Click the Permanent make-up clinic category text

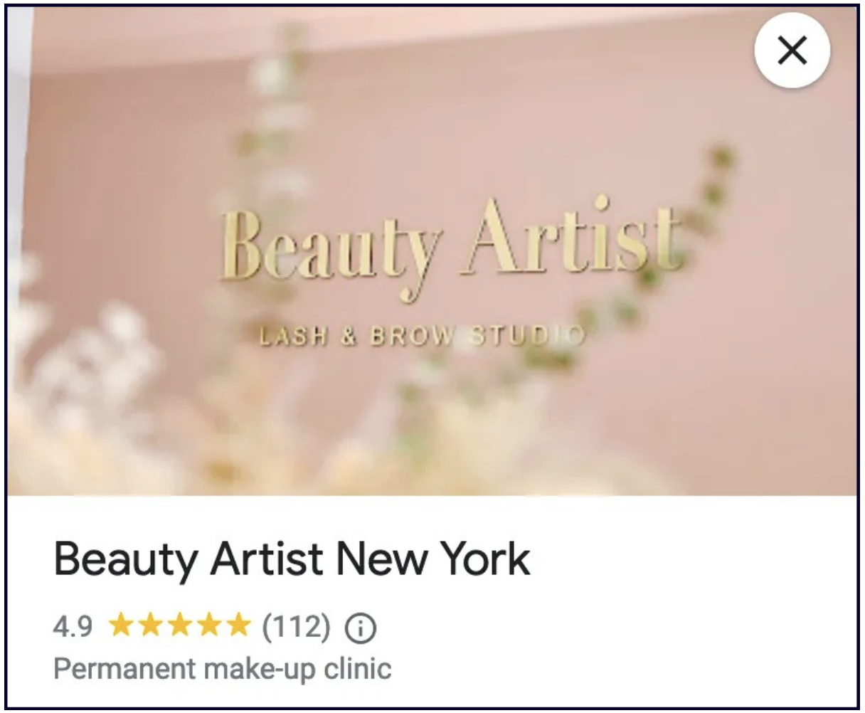(223, 670)
